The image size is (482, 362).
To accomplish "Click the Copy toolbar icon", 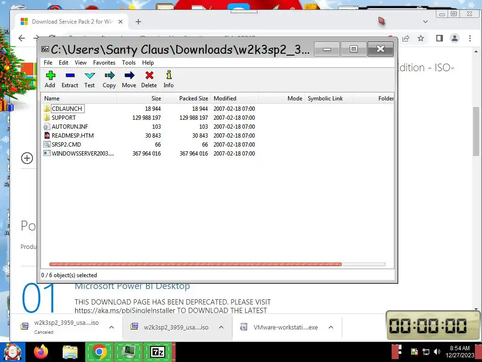I will 109,76.
